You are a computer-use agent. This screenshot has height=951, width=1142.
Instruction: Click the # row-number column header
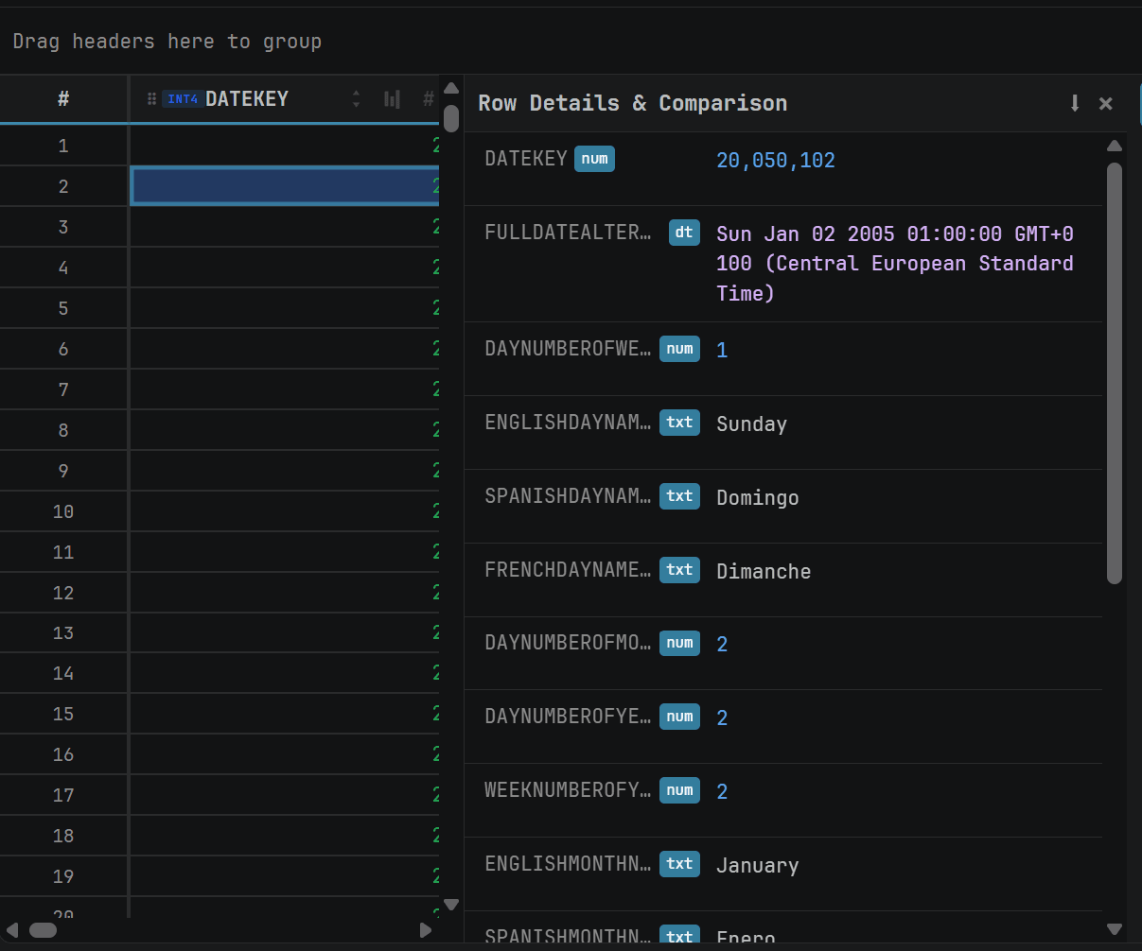(63, 98)
